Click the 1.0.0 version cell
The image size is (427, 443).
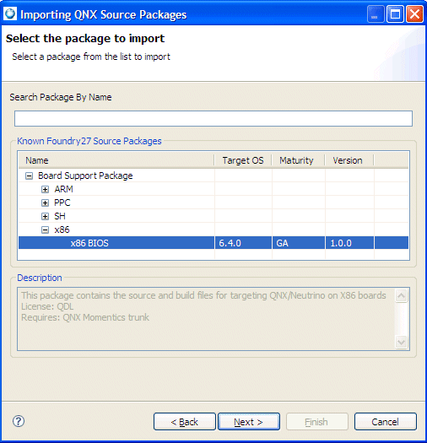(x=349, y=243)
